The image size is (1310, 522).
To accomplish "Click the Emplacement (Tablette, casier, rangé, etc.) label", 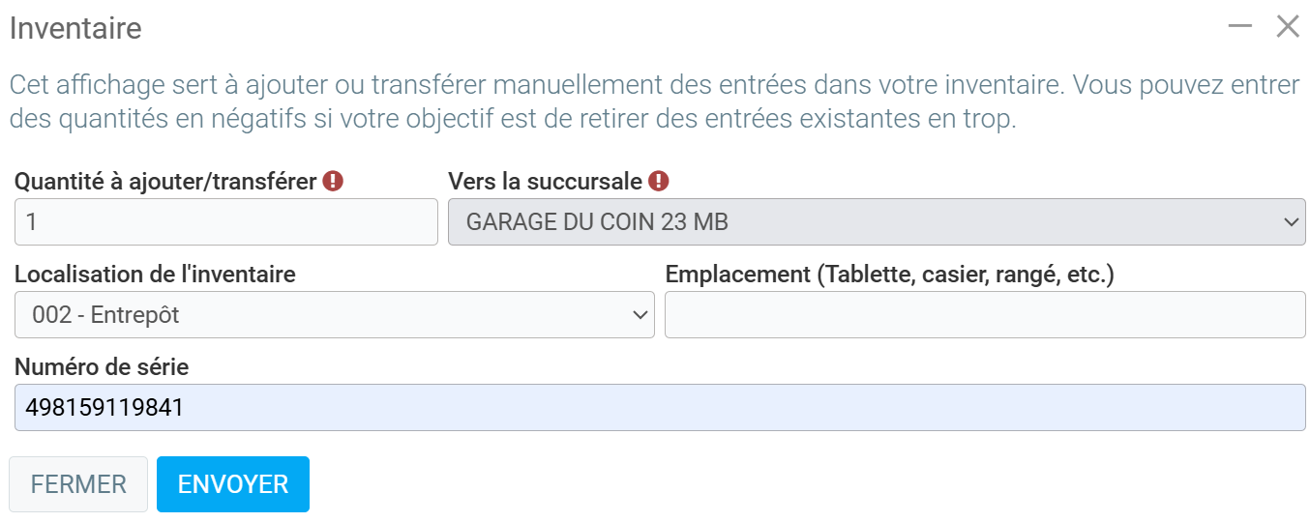I will [x=890, y=274].
